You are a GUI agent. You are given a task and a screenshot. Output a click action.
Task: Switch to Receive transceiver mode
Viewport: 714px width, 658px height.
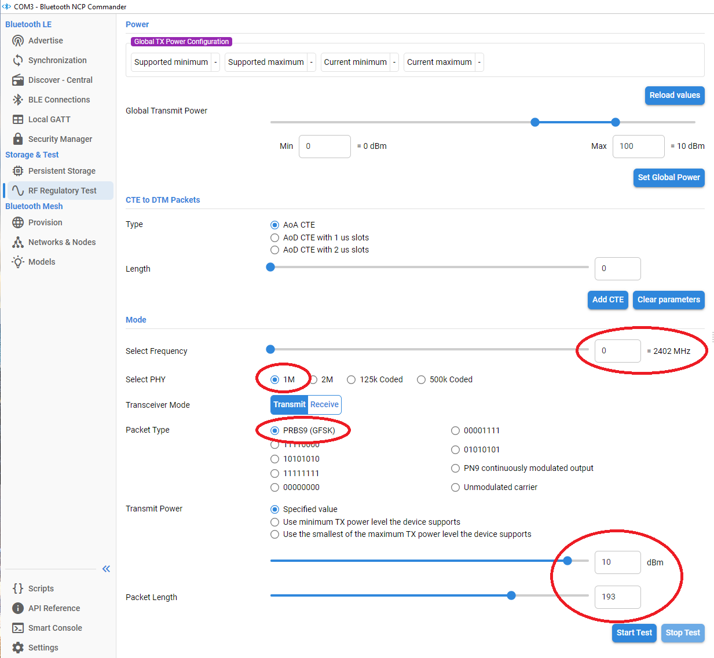coord(324,405)
